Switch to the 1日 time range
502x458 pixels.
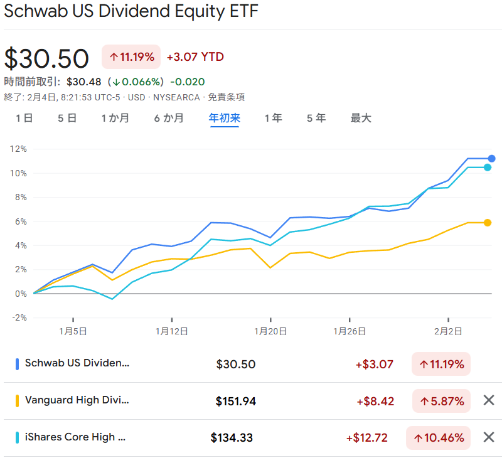pos(24,118)
